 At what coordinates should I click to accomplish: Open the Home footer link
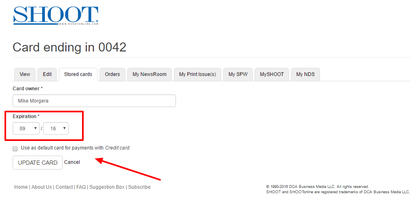point(21,187)
